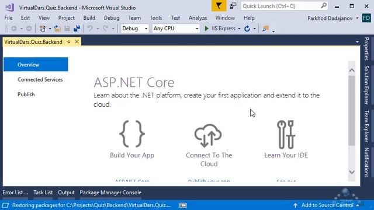Viewport: 374px width, 210px height.
Task: Click the Build Your App heading
Action: (x=132, y=155)
